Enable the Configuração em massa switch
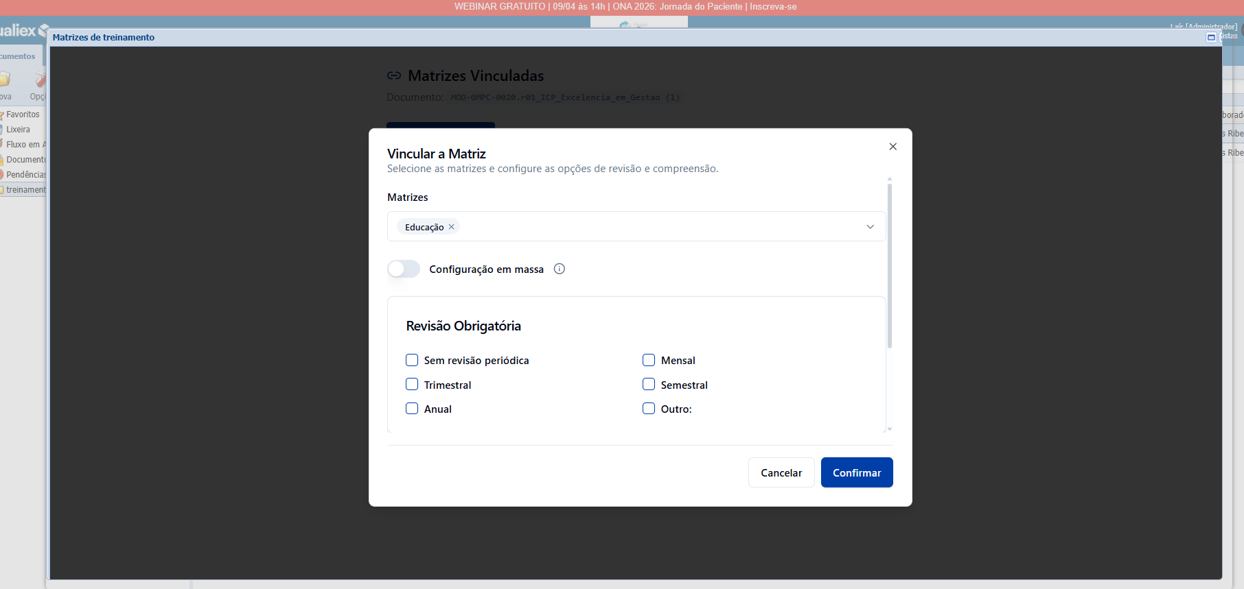1244x589 pixels. tap(404, 269)
